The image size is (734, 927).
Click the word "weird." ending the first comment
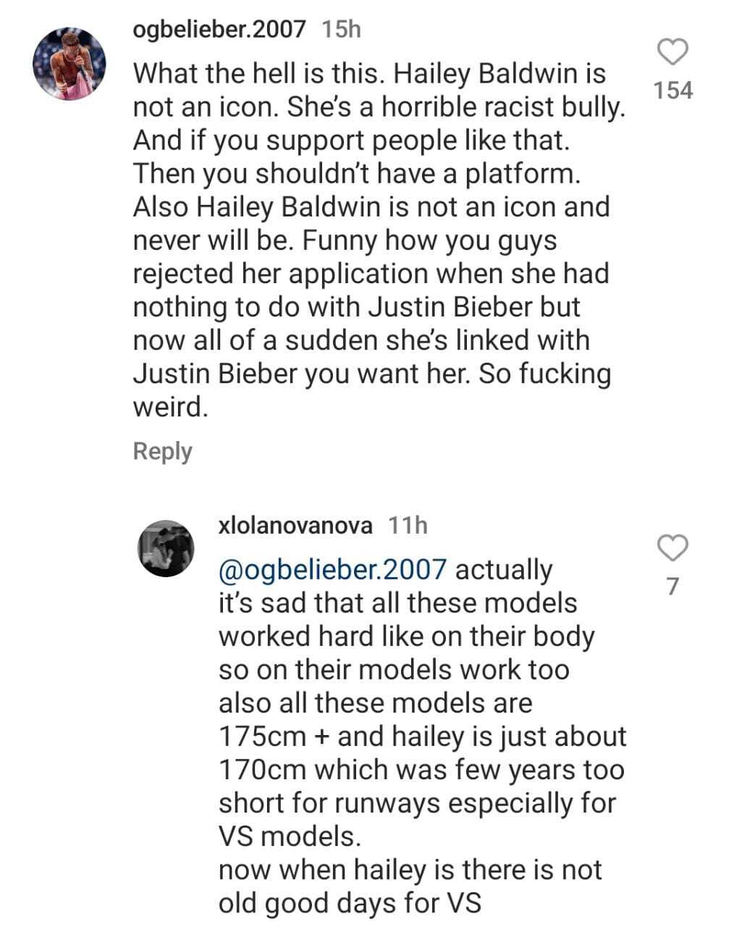(171, 407)
